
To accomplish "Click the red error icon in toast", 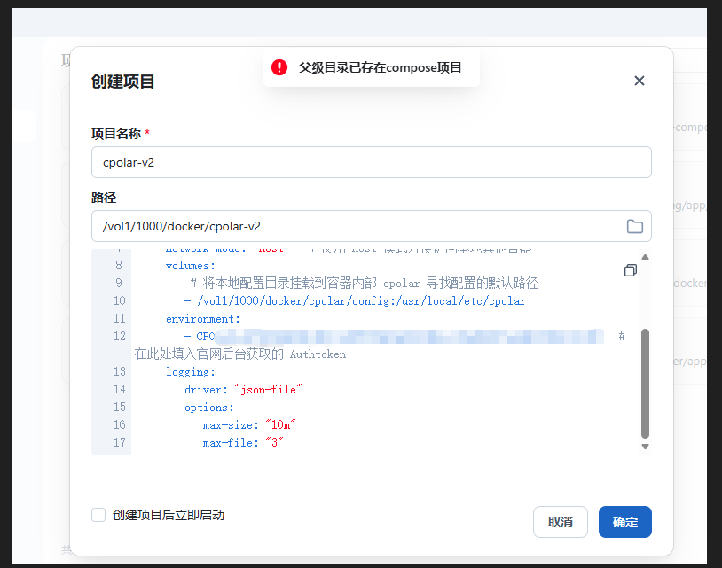I will pos(280,66).
